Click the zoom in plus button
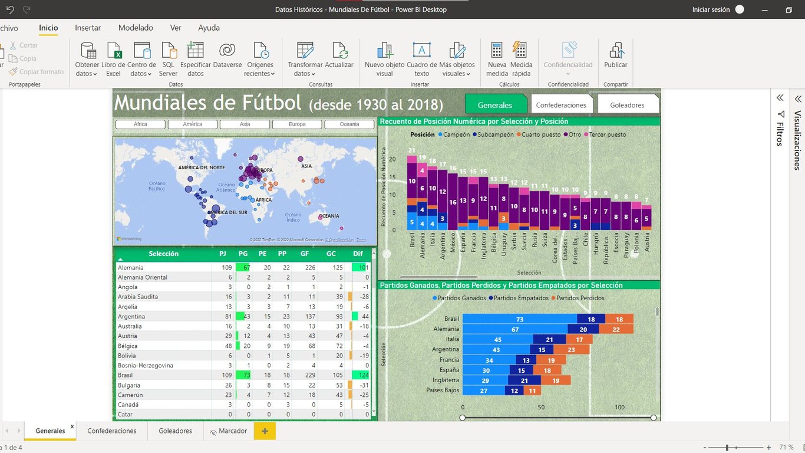The image size is (805, 453). point(768,448)
